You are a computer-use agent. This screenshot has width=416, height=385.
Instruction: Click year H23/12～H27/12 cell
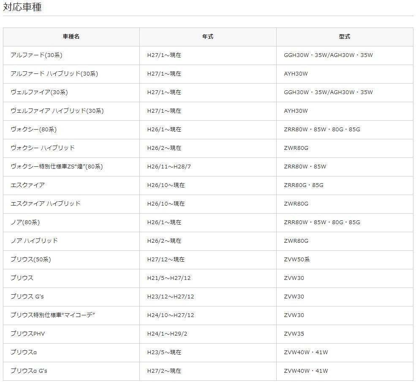[208, 296]
